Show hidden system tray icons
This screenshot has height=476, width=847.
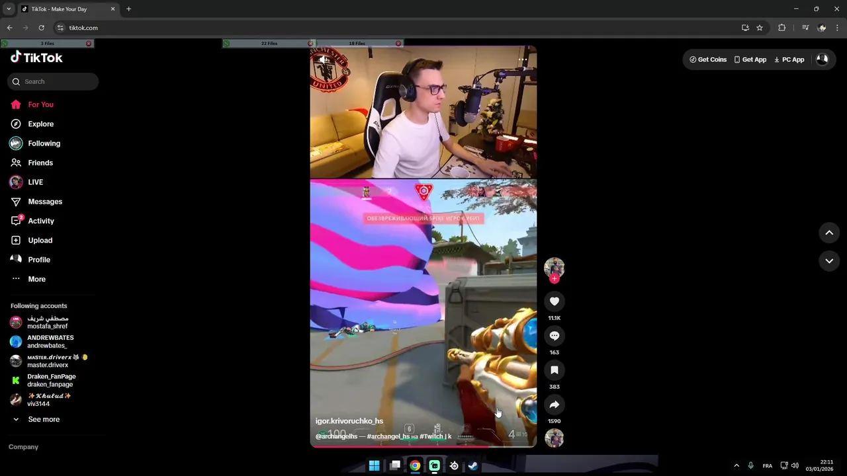click(x=736, y=465)
